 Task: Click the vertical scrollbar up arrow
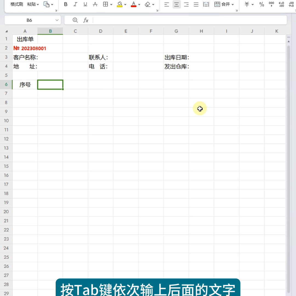tap(288, 41)
